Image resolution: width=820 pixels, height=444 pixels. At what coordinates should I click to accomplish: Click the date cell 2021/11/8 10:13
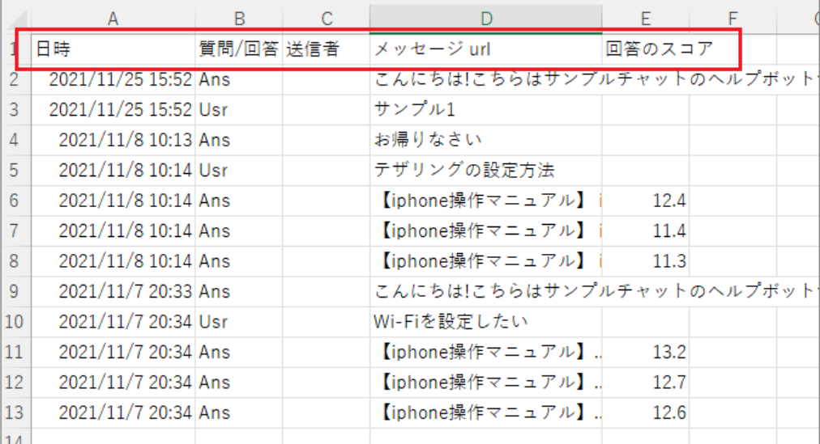tap(113, 140)
